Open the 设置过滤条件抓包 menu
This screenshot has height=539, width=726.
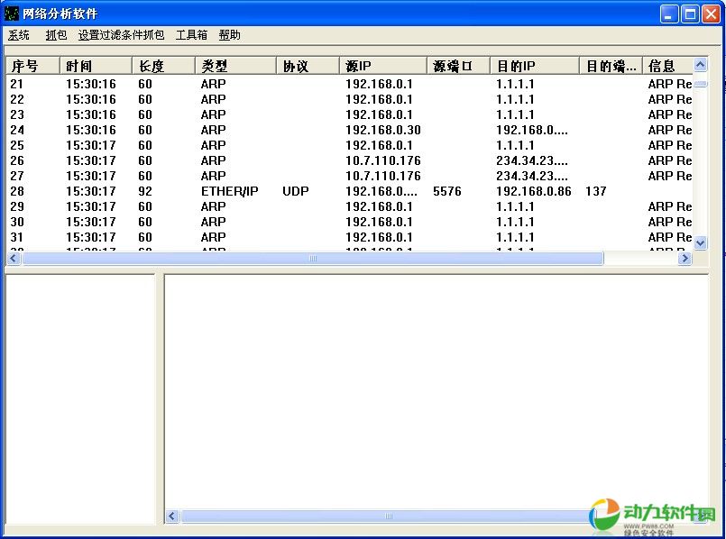(121, 35)
